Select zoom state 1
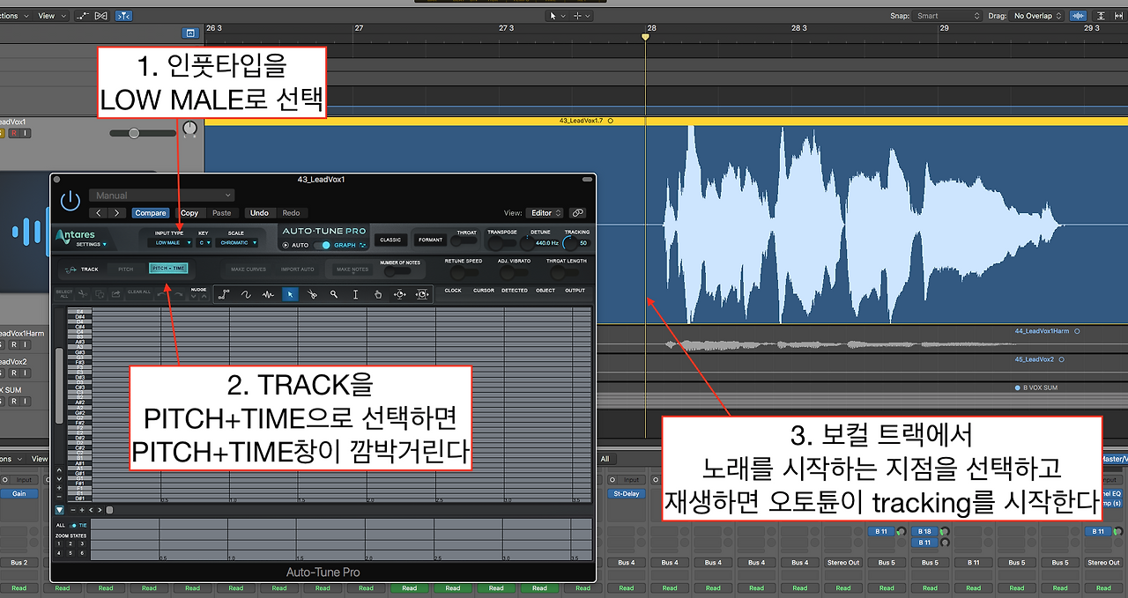Screen dimensions: 1128x598 pos(59,544)
